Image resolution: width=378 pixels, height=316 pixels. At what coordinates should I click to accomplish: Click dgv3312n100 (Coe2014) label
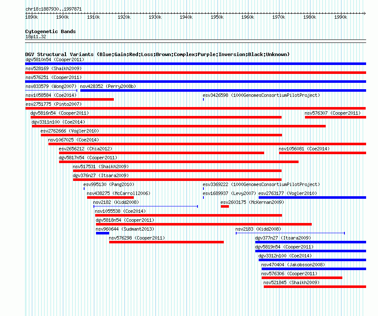click(x=285, y=256)
